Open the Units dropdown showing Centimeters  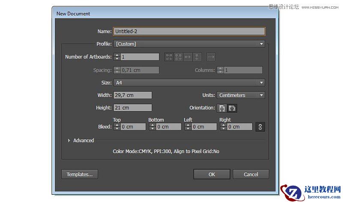tap(240, 95)
